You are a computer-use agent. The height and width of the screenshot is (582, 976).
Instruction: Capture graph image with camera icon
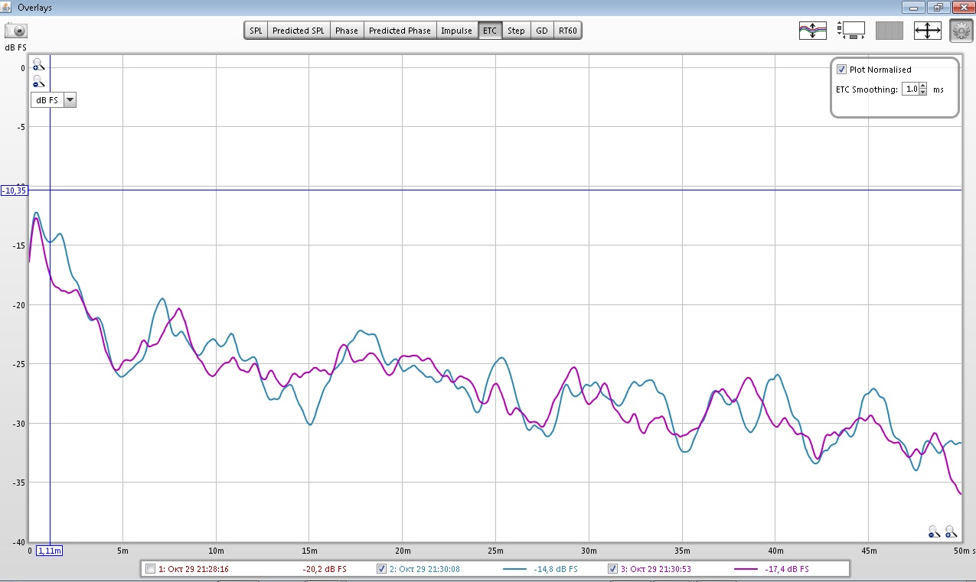[x=16, y=31]
